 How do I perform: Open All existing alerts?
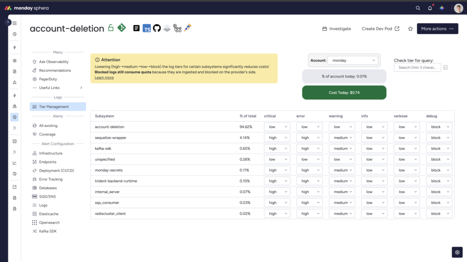(x=48, y=126)
